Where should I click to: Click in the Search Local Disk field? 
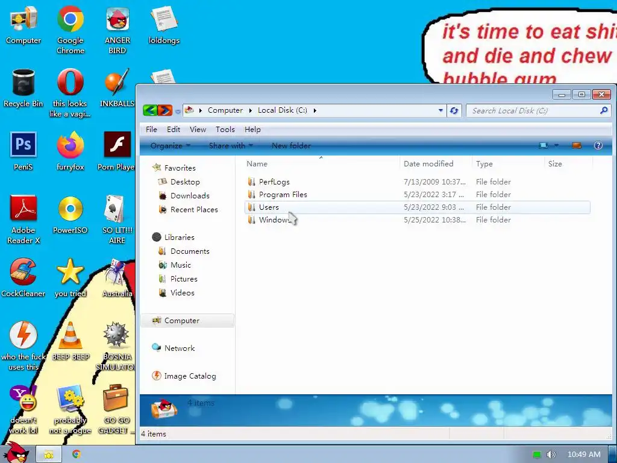click(531, 111)
